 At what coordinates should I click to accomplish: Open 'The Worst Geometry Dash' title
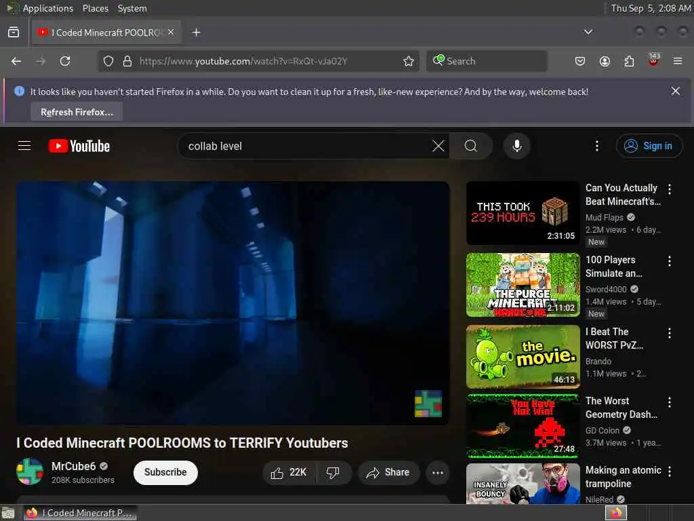(621, 408)
